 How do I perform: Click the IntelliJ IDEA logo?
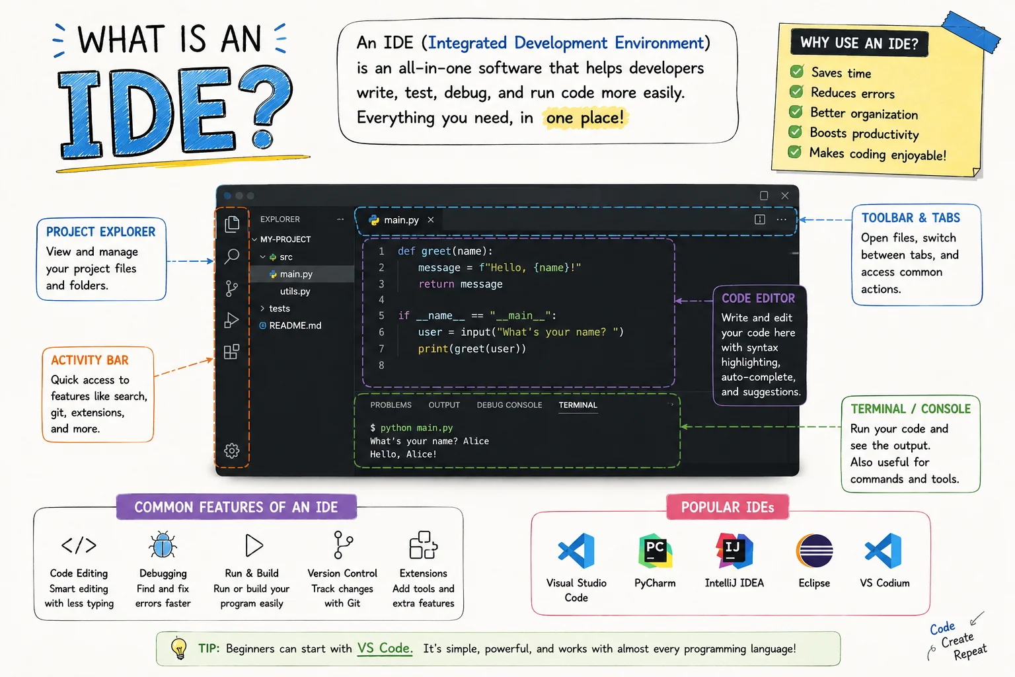coord(734,551)
